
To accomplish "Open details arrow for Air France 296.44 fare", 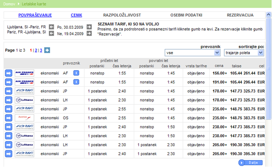I will point(9,82).
